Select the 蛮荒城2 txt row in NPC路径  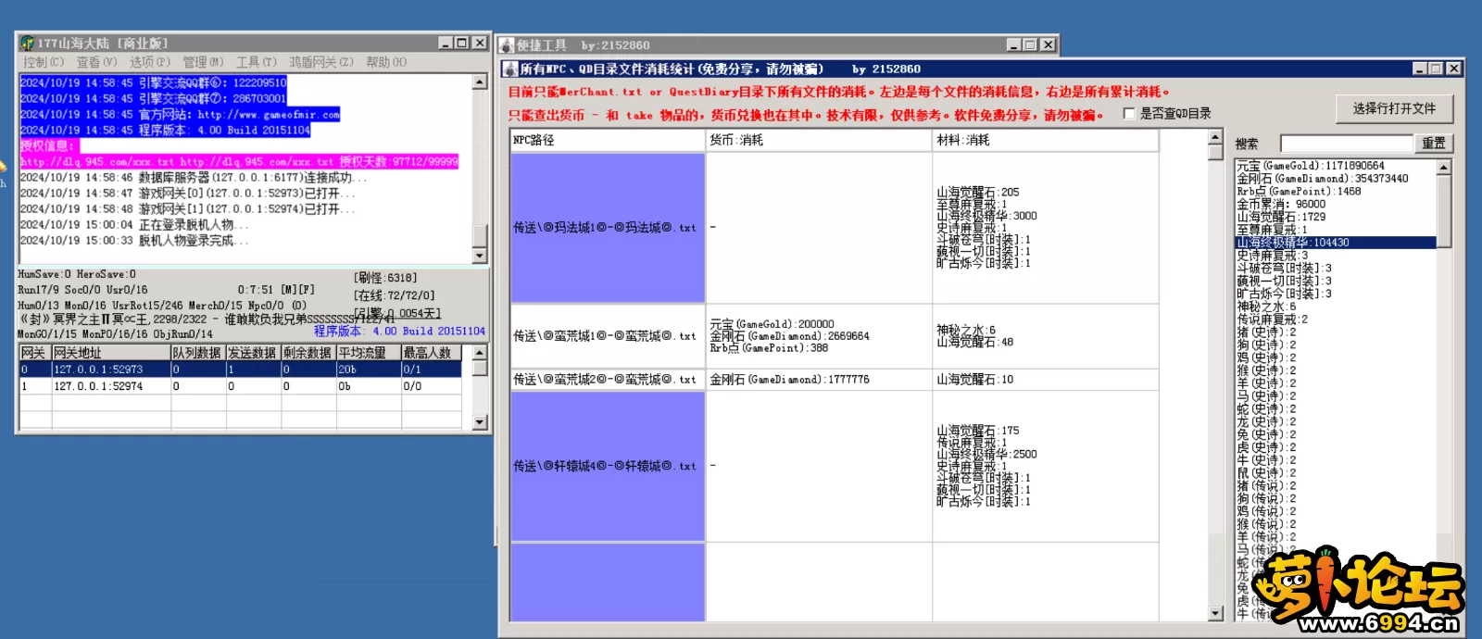pos(608,380)
